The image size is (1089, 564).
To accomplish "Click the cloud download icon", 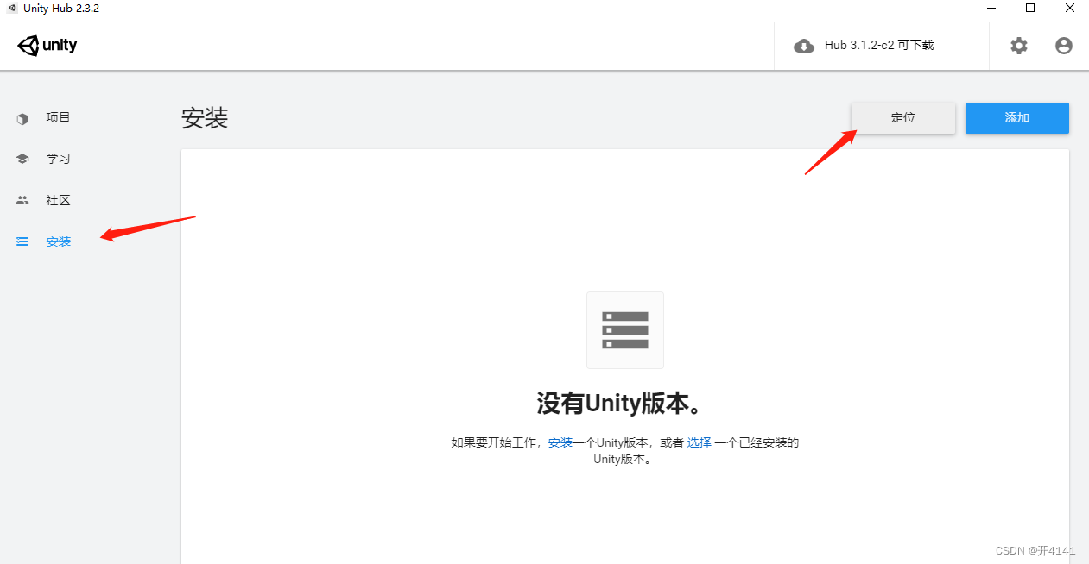I will [x=804, y=46].
